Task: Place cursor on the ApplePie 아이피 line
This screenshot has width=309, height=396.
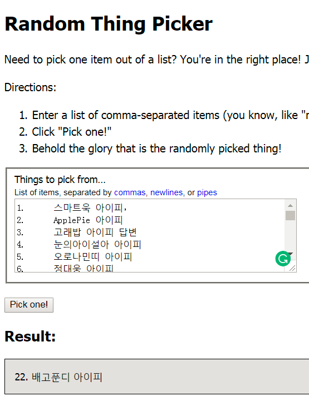Action: [88, 220]
